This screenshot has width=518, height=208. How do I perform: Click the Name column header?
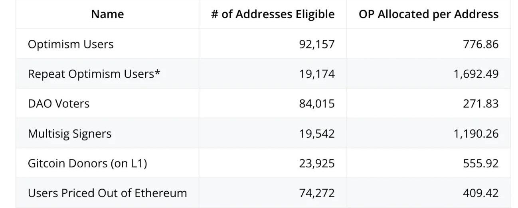click(107, 14)
